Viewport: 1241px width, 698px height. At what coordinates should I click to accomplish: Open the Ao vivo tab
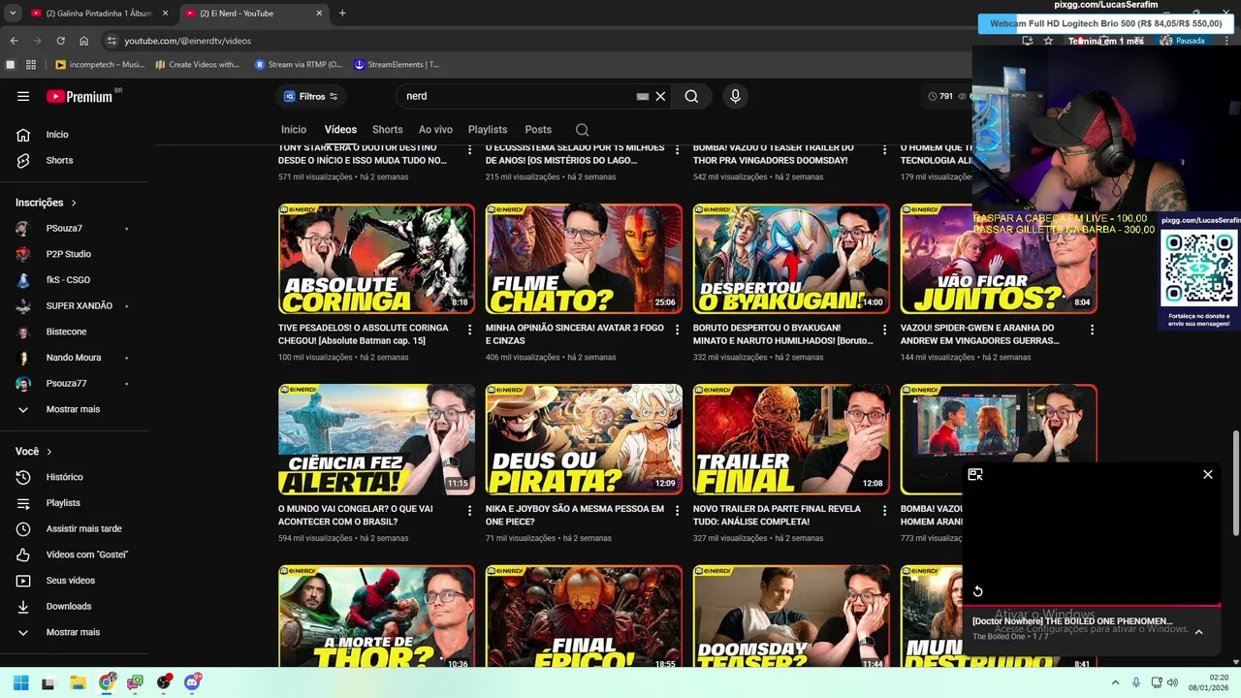pos(435,130)
